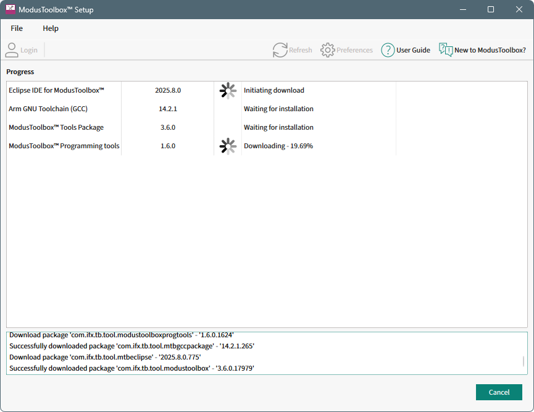Click the spinner beside Initiating download
The height and width of the screenshot is (412, 534).
point(228,90)
